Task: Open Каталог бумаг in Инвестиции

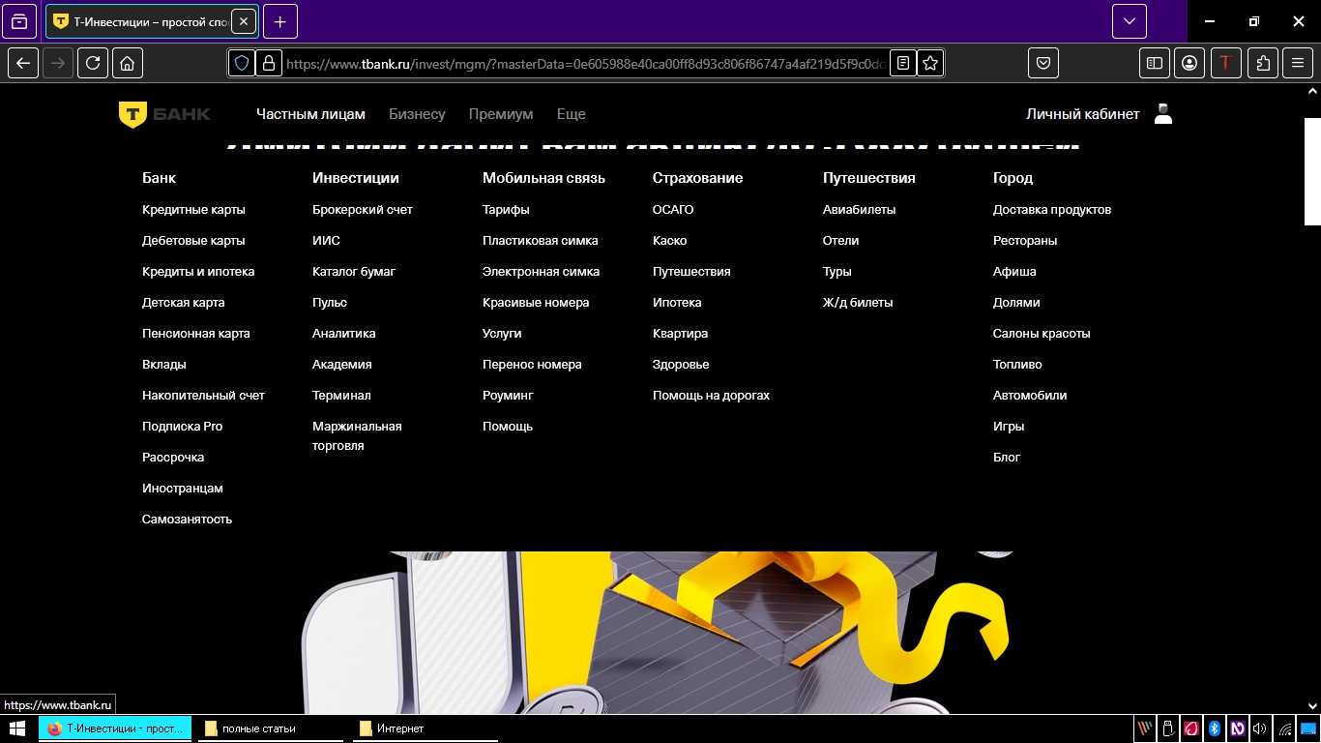Action: (354, 272)
